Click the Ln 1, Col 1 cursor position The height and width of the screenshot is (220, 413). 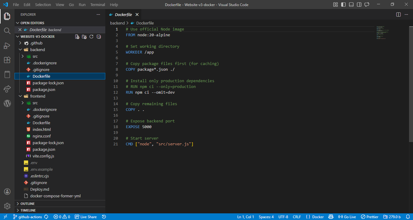tap(246, 217)
